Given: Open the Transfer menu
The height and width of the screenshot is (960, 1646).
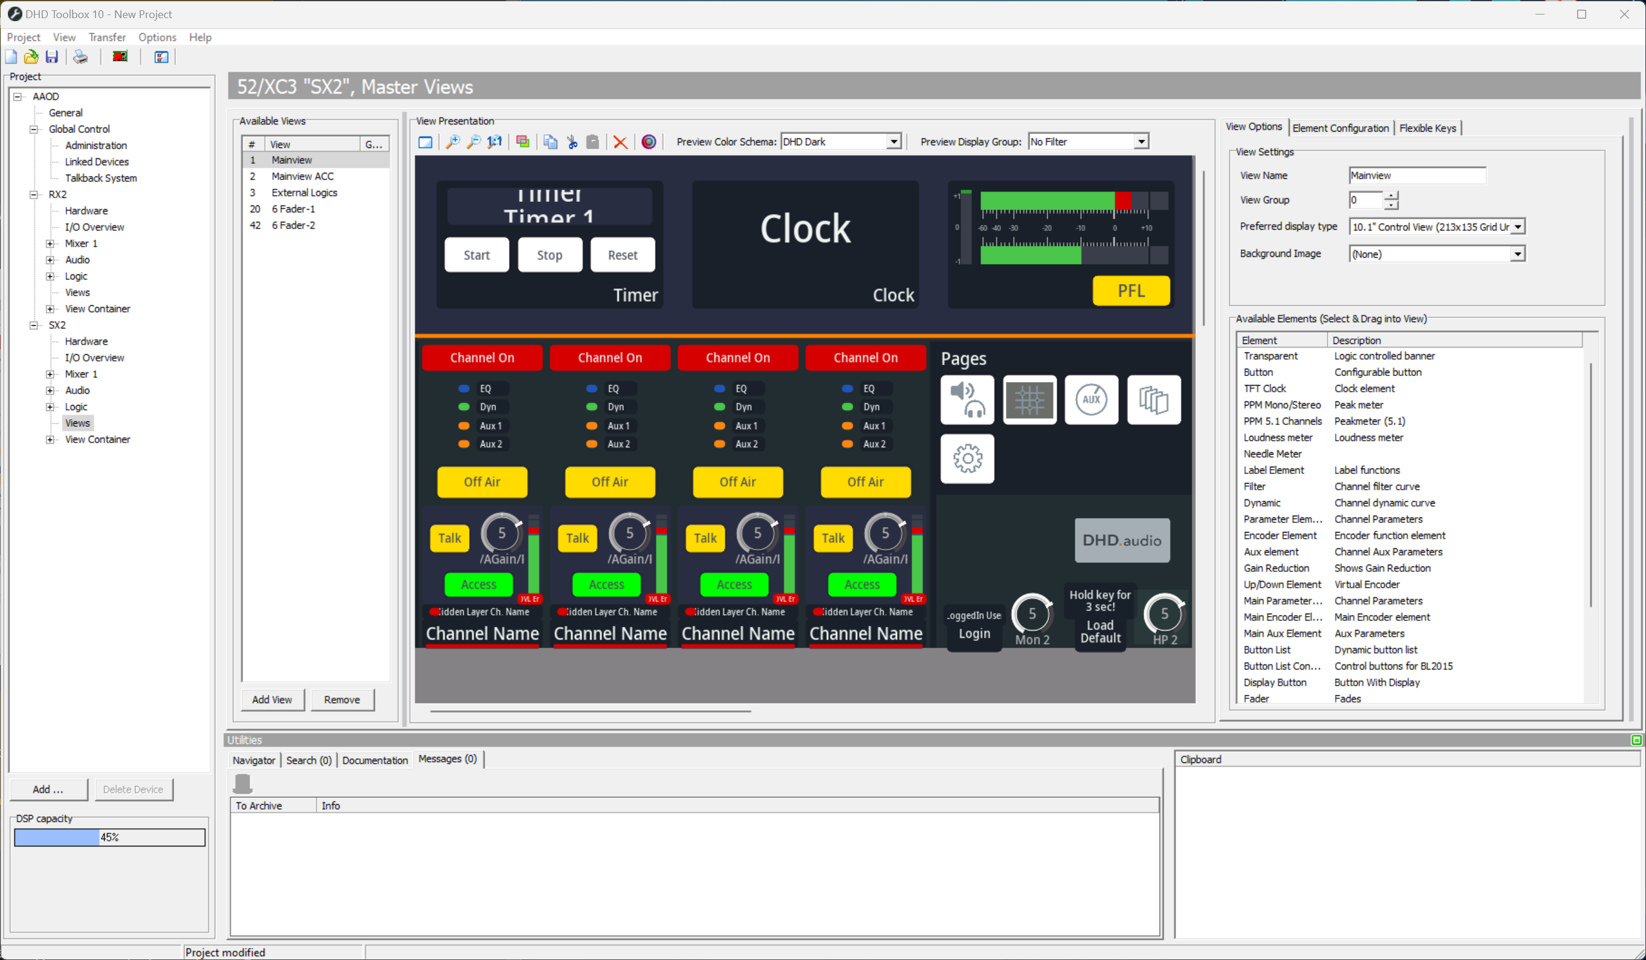Looking at the screenshot, I should (x=106, y=37).
